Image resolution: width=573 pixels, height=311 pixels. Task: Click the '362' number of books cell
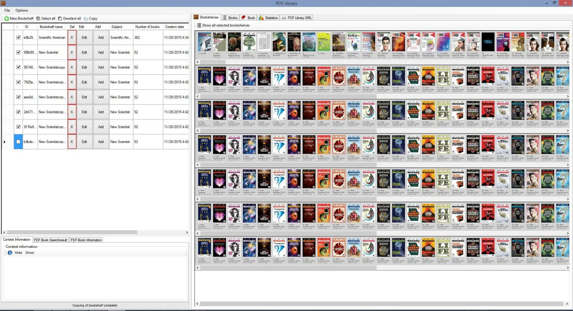(148, 38)
